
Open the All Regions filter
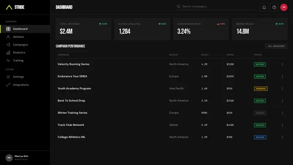pos(276,46)
